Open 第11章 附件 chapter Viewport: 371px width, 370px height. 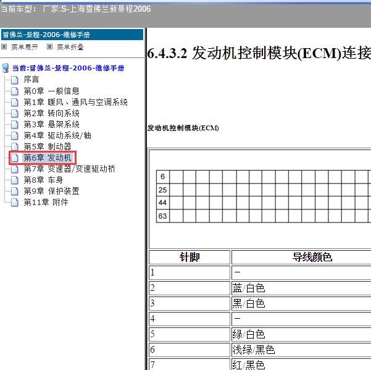tap(46, 202)
